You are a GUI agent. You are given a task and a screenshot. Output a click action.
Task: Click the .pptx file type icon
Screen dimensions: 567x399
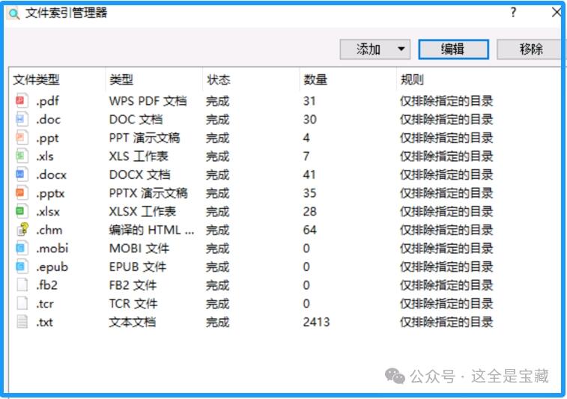click(22, 192)
